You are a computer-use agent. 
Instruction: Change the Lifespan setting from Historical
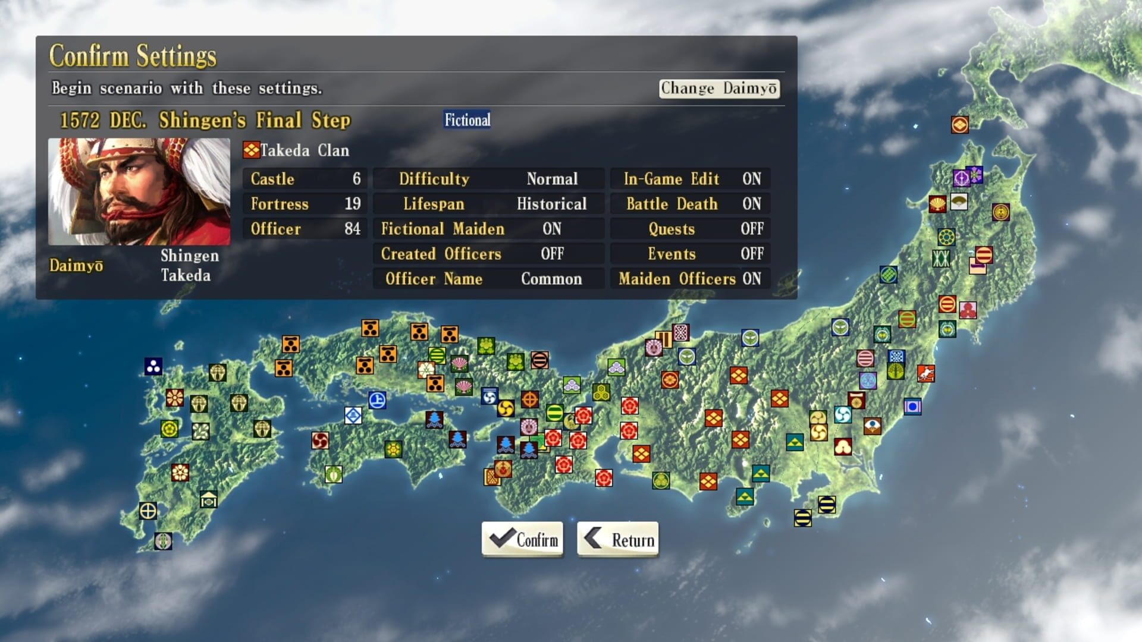pos(487,204)
